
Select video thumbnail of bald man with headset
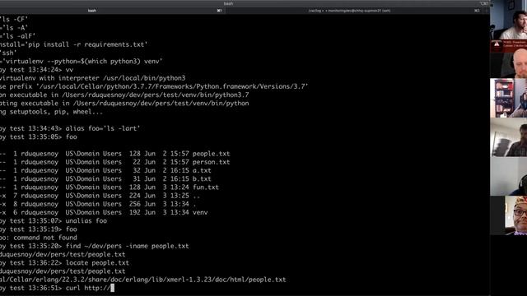pyautogui.click(x=509, y=64)
